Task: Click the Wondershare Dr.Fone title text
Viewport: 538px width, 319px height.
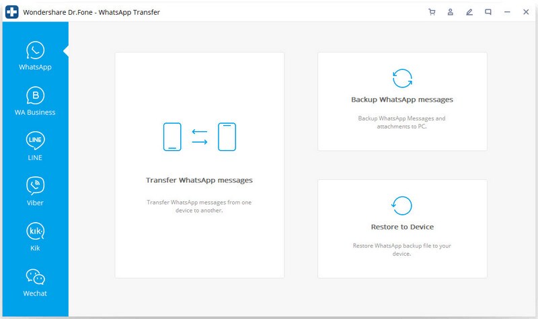Action: point(90,12)
